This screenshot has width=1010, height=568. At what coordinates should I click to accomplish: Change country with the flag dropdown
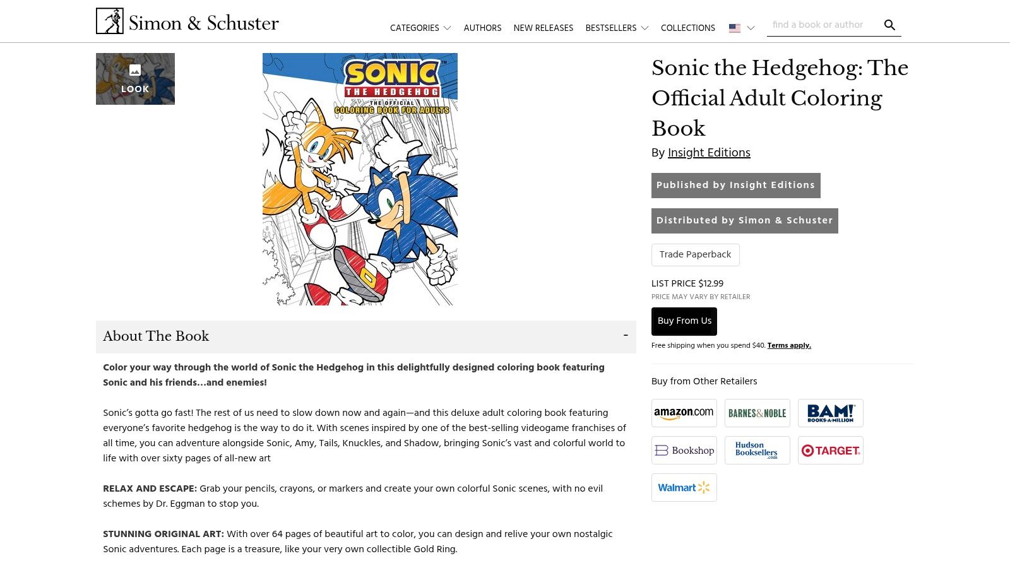740,28
